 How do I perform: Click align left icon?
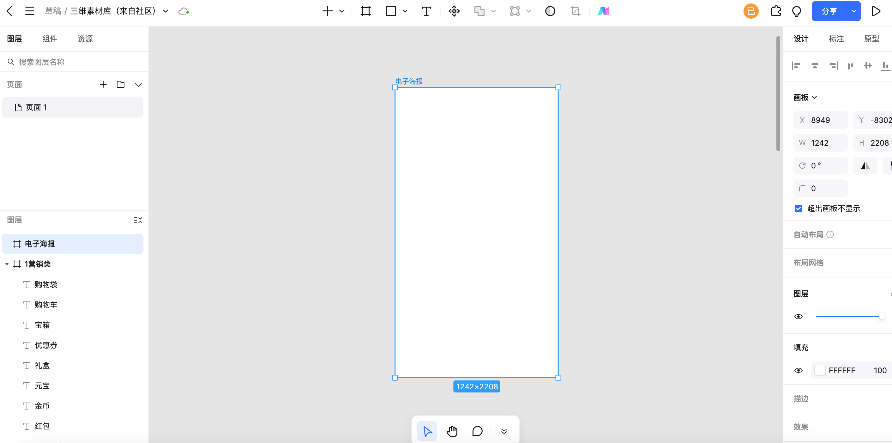click(796, 65)
